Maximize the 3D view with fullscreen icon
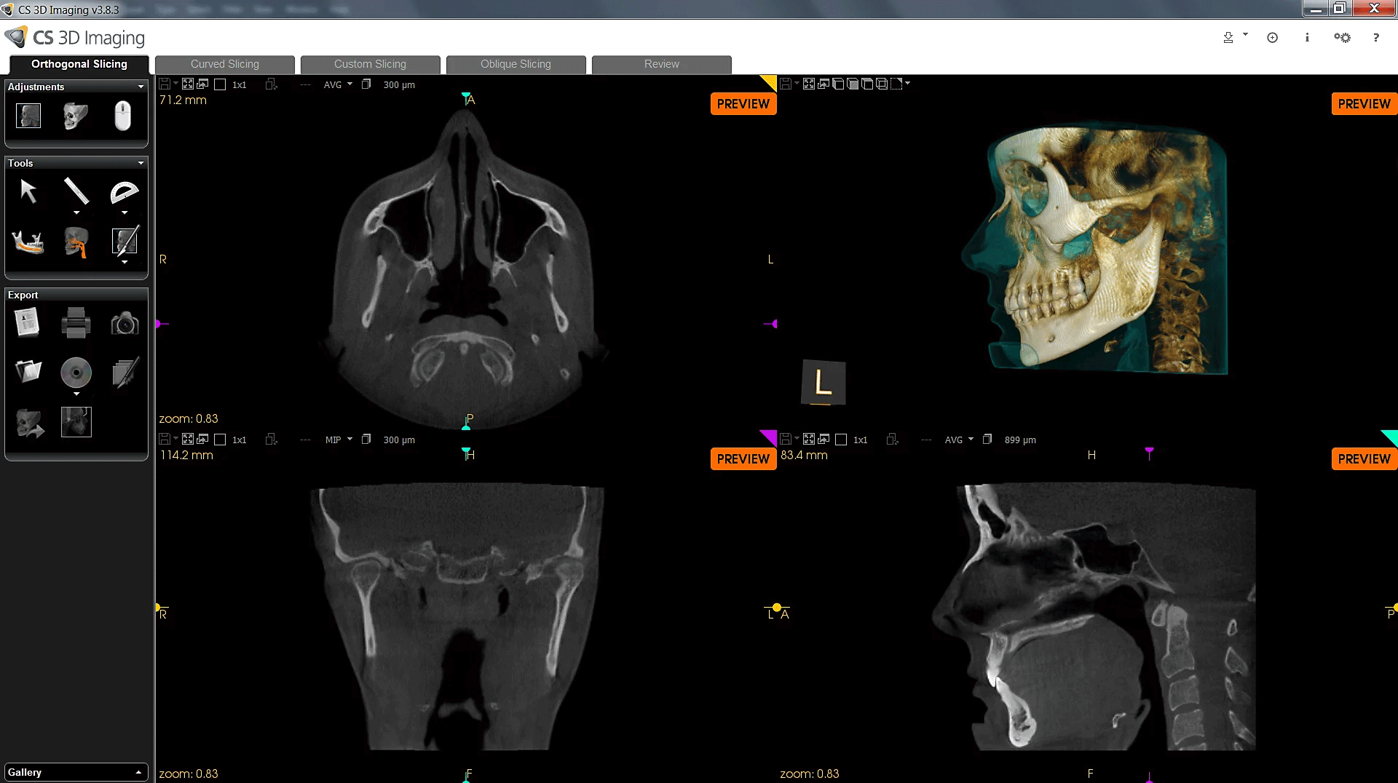Image resolution: width=1398 pixels, height=783 pixels. [x=809, y=84]
